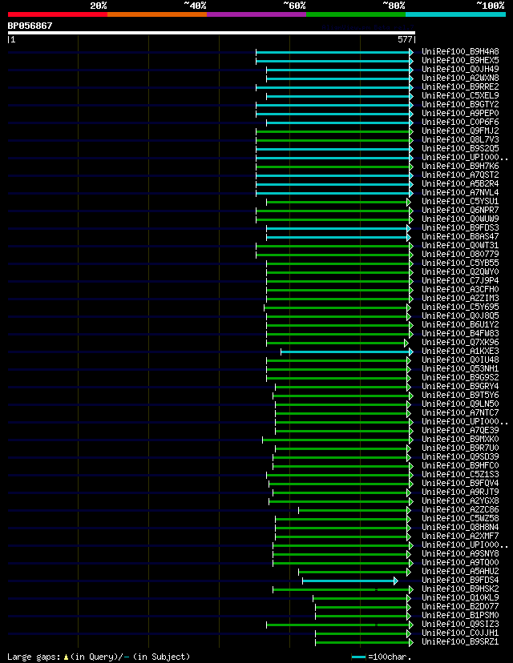Image resolution: width=513 pixels, height=663 pixels.
Task: Select the UniRef100_Q9FMJ2 label
Action: coord(460,131)
